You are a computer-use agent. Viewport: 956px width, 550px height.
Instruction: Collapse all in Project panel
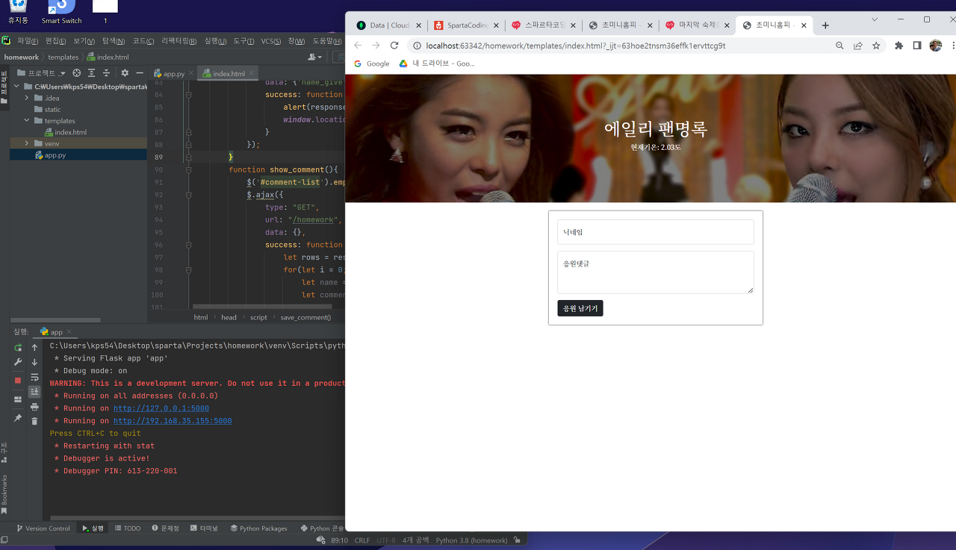[x=106, y=73]
